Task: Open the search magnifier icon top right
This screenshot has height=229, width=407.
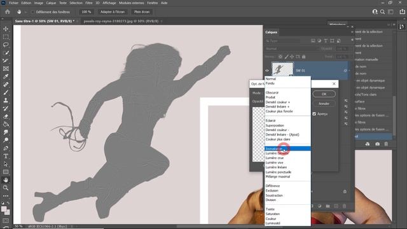Action: coord(382,11)
